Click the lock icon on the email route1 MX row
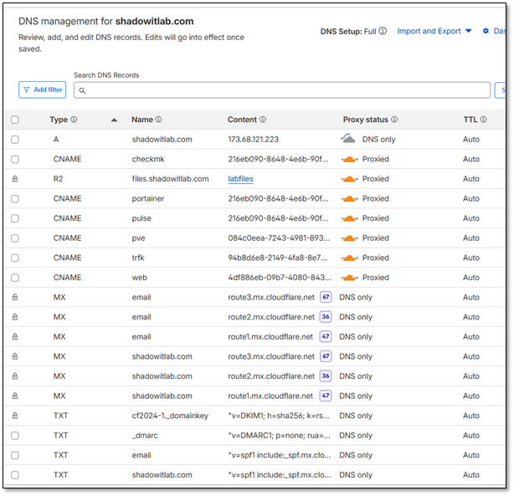Viewport: 514px width, 496px height. 15,337
